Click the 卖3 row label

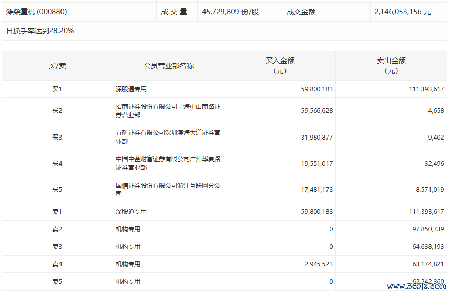coord(57,246)
